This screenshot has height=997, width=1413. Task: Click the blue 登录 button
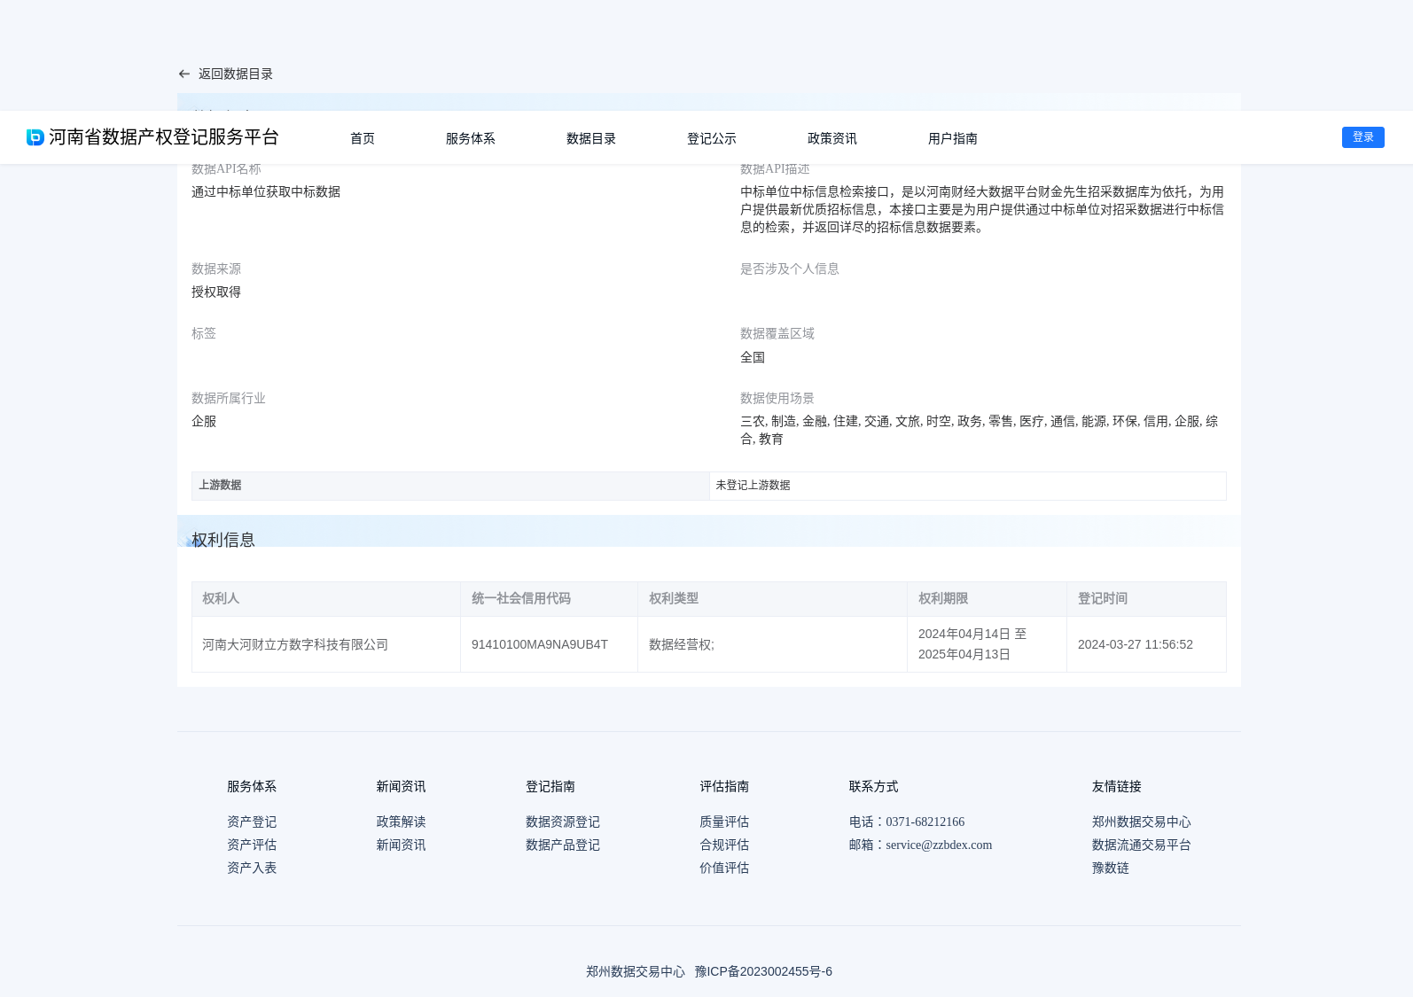point(1363,137)
